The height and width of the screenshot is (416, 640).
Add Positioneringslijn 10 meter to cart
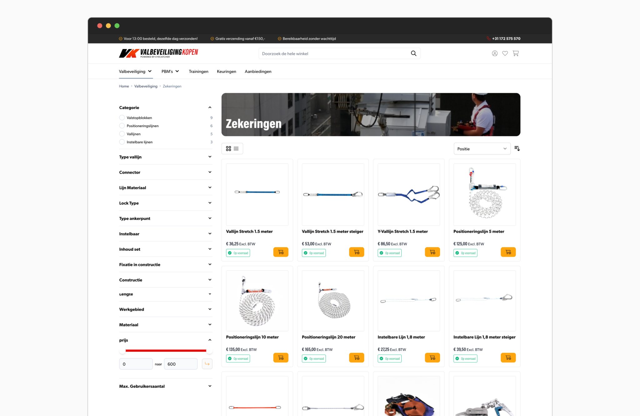[x=281, y=358]
